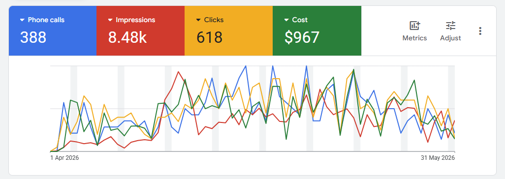Image resolution: width=505 pixels, height=179 pixels.
Task: Expand the Phone calls metric dropdown arrow
Action: point(22,20)
